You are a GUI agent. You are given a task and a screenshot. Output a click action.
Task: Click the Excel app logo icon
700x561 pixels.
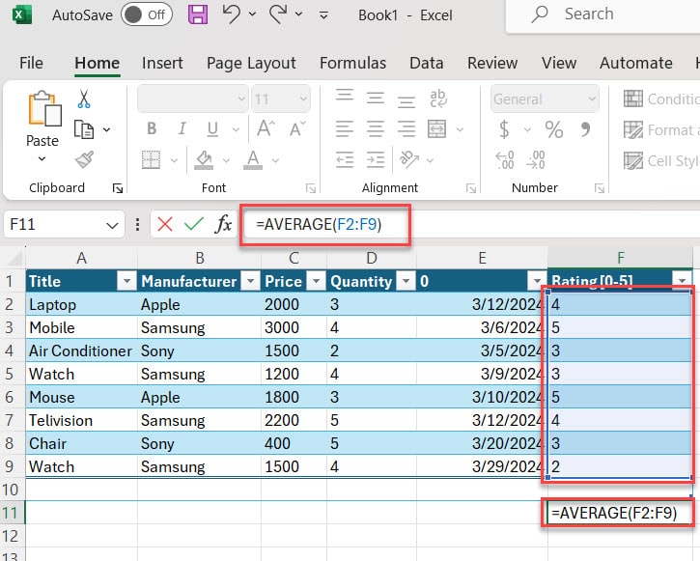(x=22, y=14)
